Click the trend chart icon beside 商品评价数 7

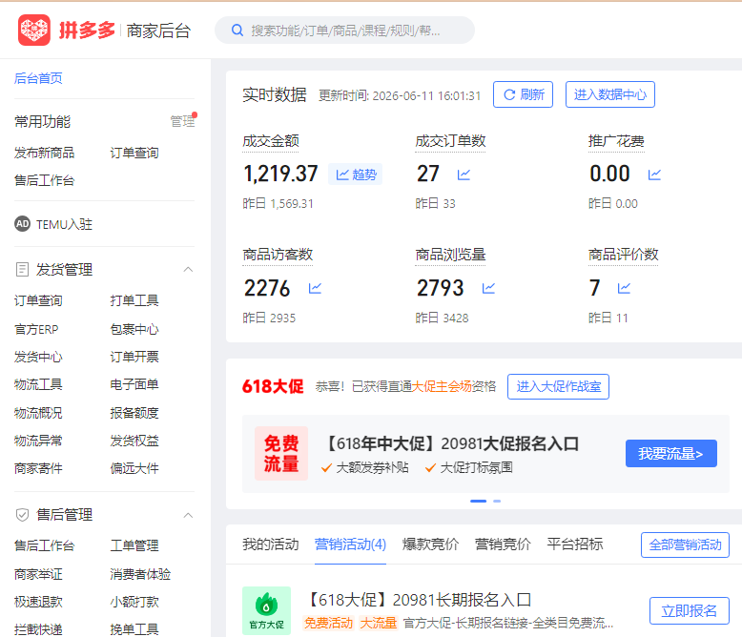click(624, 288)
